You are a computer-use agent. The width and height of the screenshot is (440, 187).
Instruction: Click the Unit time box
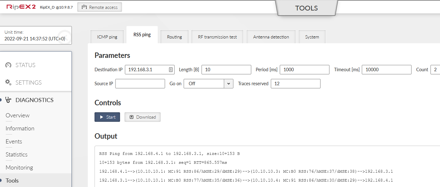click(36, 35)
